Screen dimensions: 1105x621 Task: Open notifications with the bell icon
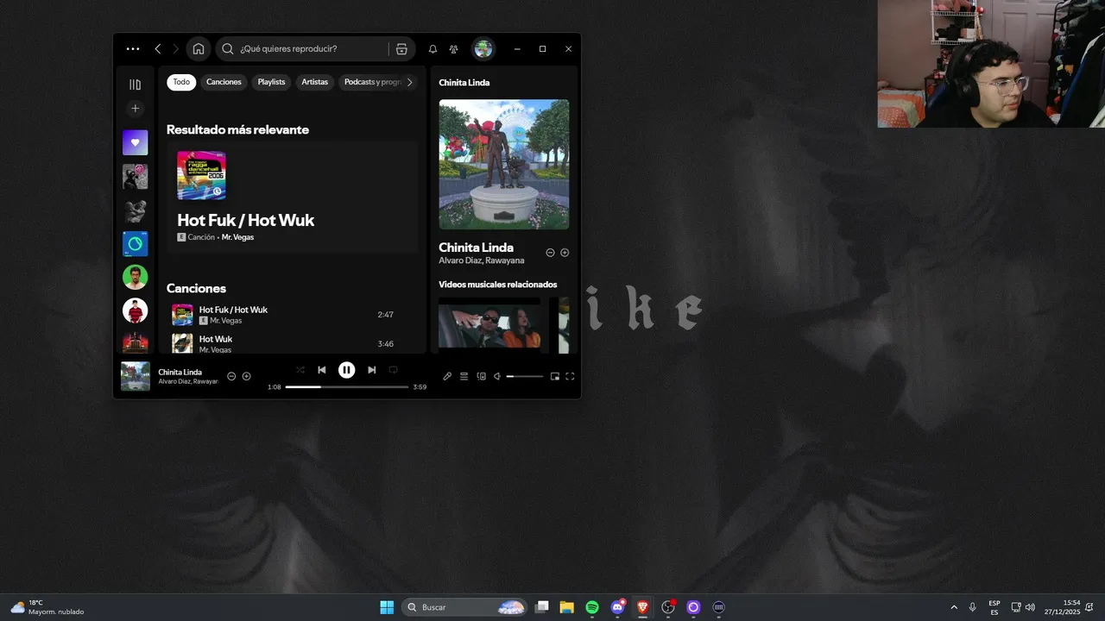(433, 49)
